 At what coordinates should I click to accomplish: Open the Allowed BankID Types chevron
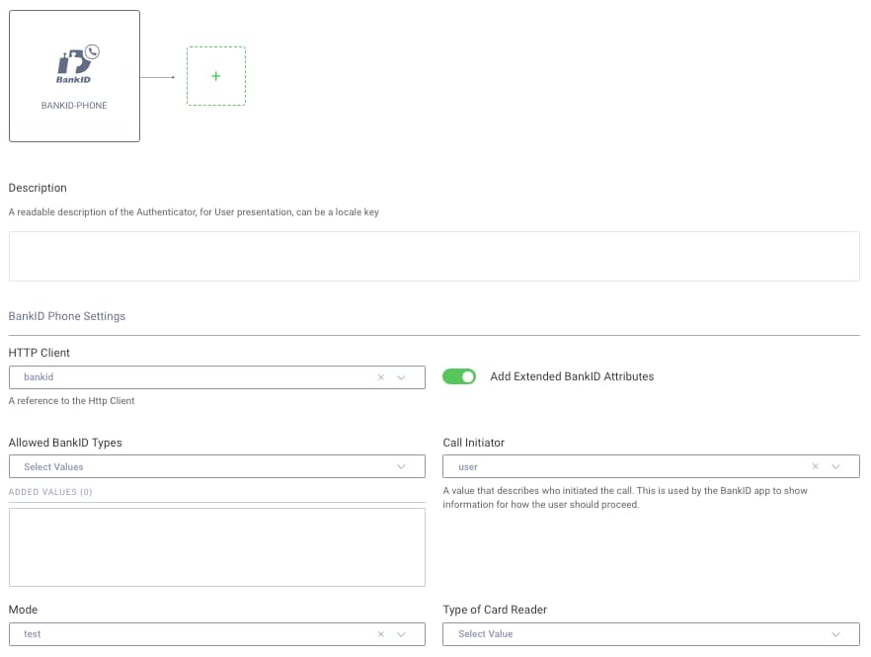tap(402, 466)
